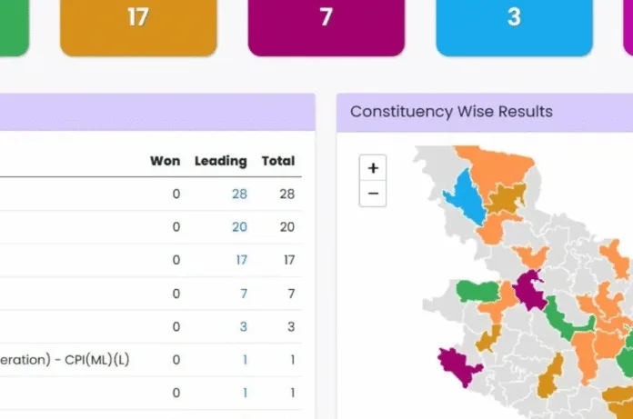This screenshot has height=419, width=633.
Task: Click the Constituency Wise Results heading
Action: (x=451, y=112)
